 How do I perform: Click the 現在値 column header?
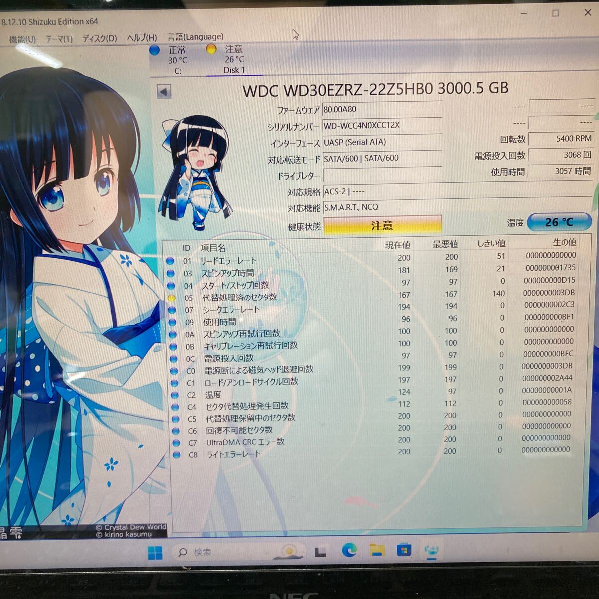[x=398, y=245]
